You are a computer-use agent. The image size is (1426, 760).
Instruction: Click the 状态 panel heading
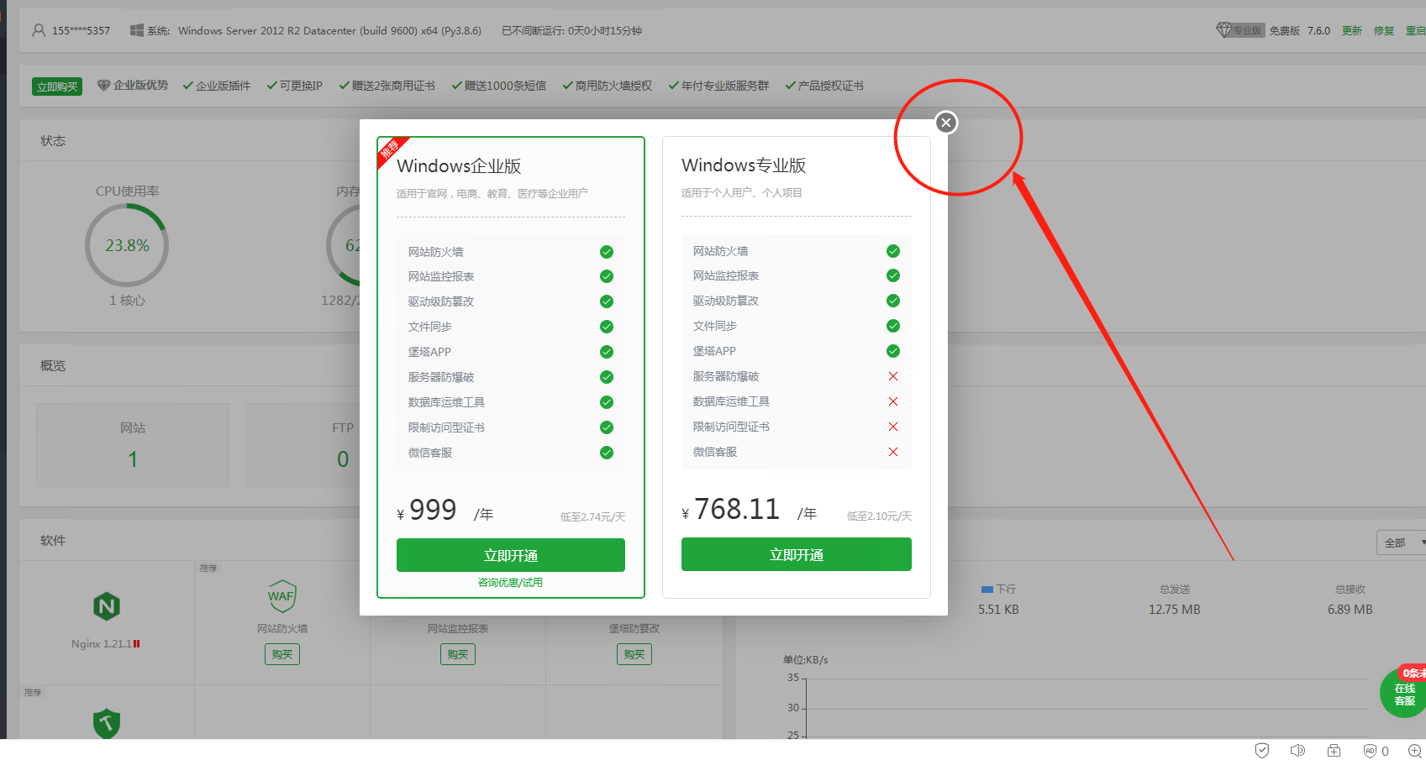point(53,140)
